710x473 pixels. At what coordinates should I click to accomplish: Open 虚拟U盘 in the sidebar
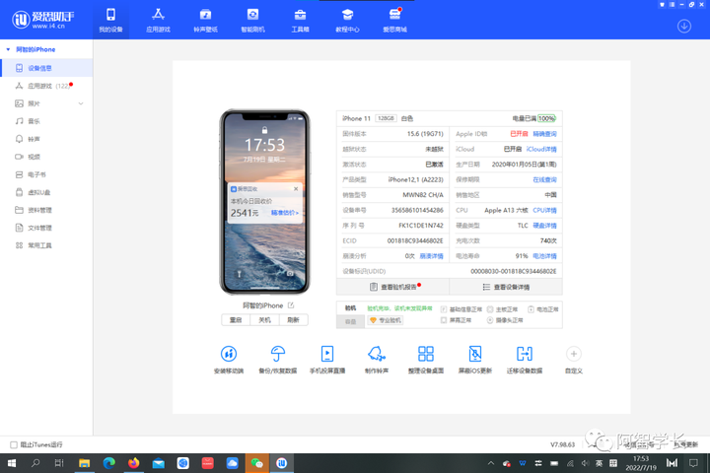coord(46,192)
